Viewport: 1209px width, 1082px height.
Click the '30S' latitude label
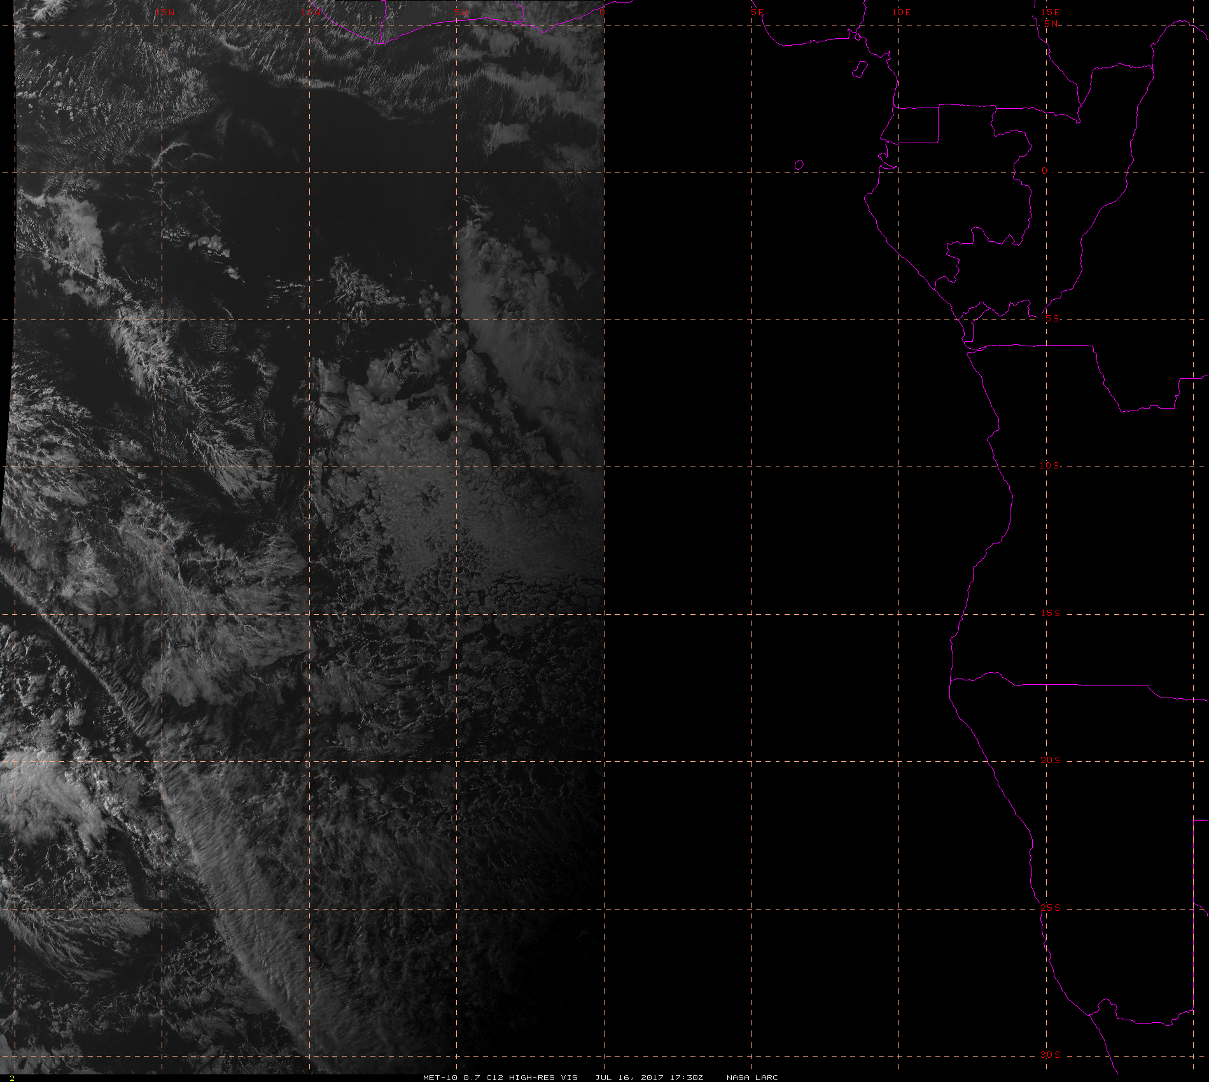(x=1051, y=1055)
